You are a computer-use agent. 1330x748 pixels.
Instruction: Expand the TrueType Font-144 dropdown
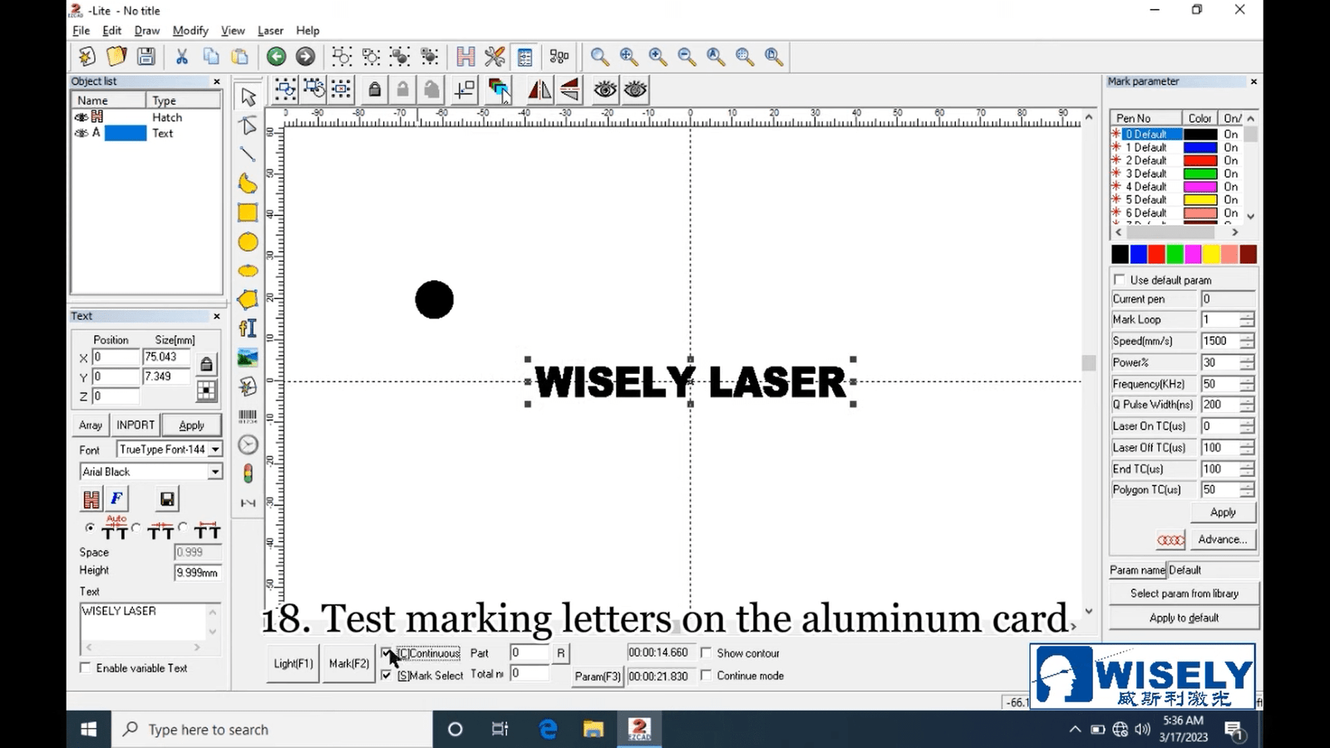pyautogui.click(x=214, y=450)
